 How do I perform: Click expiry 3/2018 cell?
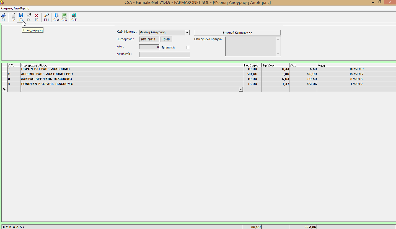coord(356,79)
